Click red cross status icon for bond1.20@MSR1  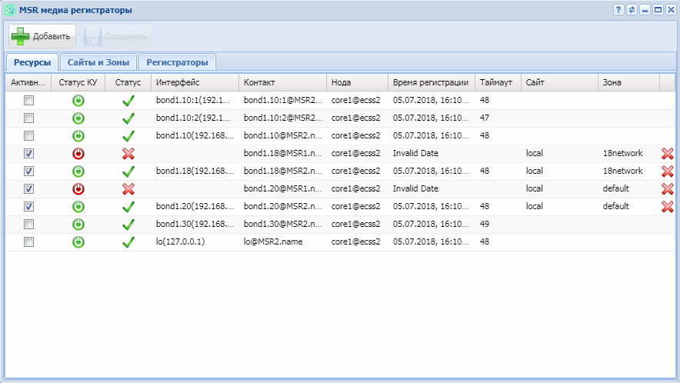click(x=128, y=188)
